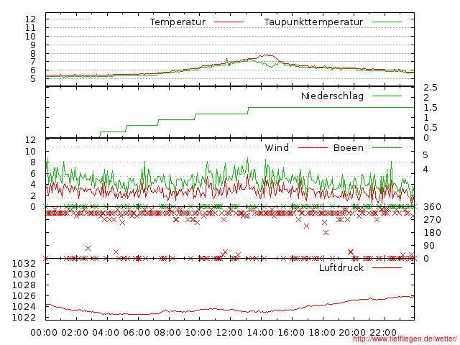Screen dimensions: 460x345
Task: Click the 1030 pressure axis value
Action: click(24, 275)
